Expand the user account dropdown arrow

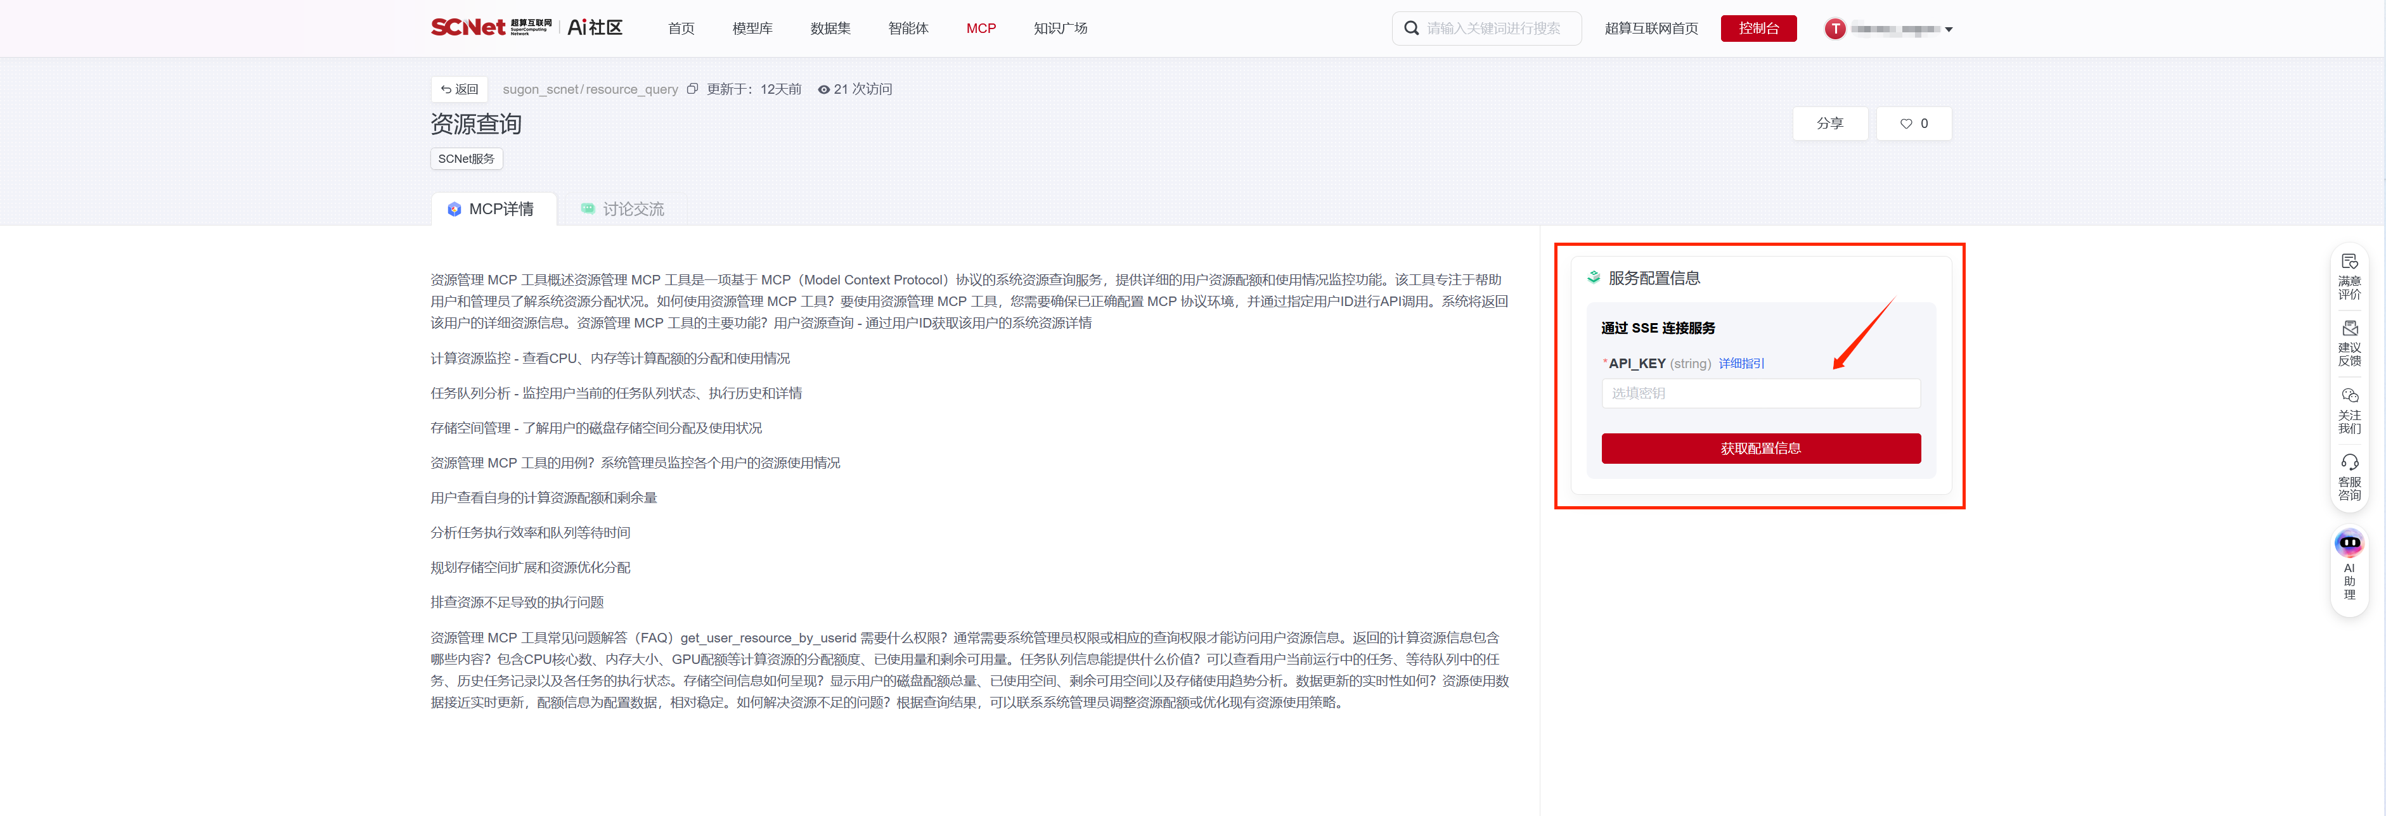tap(1949, 30)
